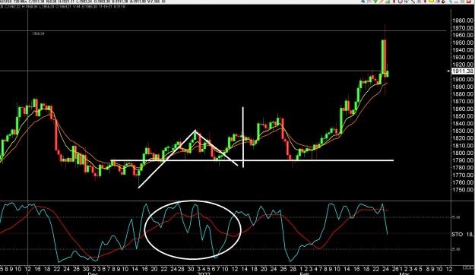Image resolution: width=475 pixels, height=275 pixels.
Task: Click the 1950.00 price axis label
Action: (x=463, y=43)
